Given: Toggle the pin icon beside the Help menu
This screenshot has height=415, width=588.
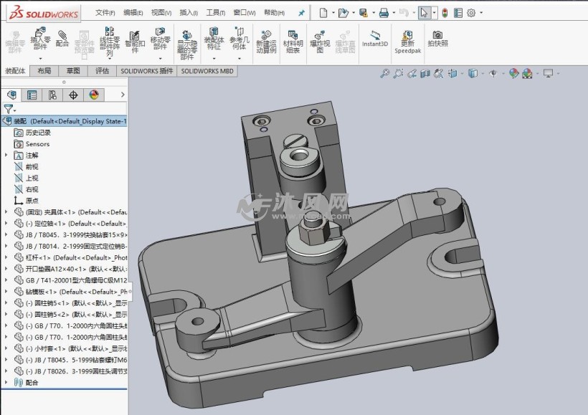Looking at the screenshot, I should (x=301, y=13).
